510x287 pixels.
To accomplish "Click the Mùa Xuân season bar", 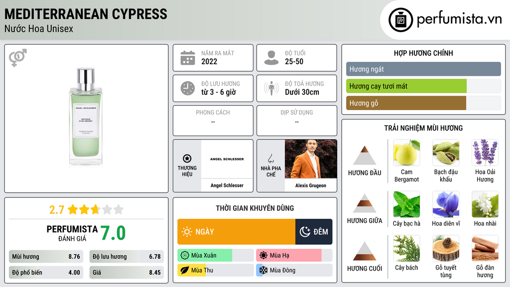I will [x=215, y=256].
